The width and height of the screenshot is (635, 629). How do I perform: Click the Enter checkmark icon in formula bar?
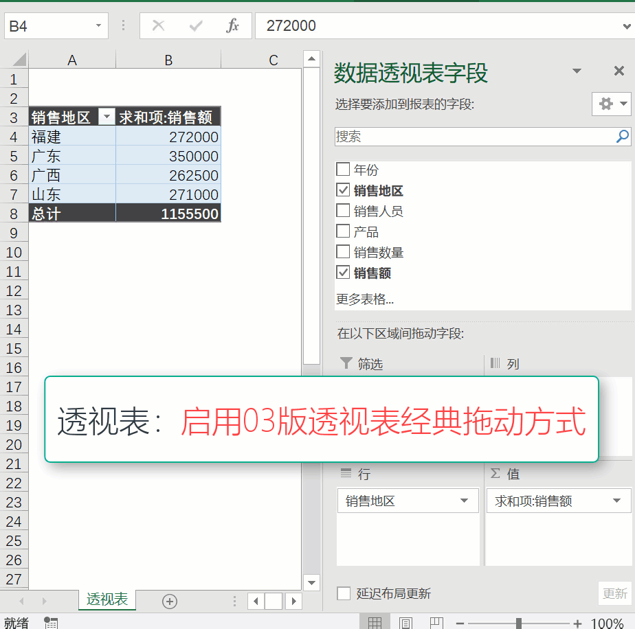click(196, 26)
